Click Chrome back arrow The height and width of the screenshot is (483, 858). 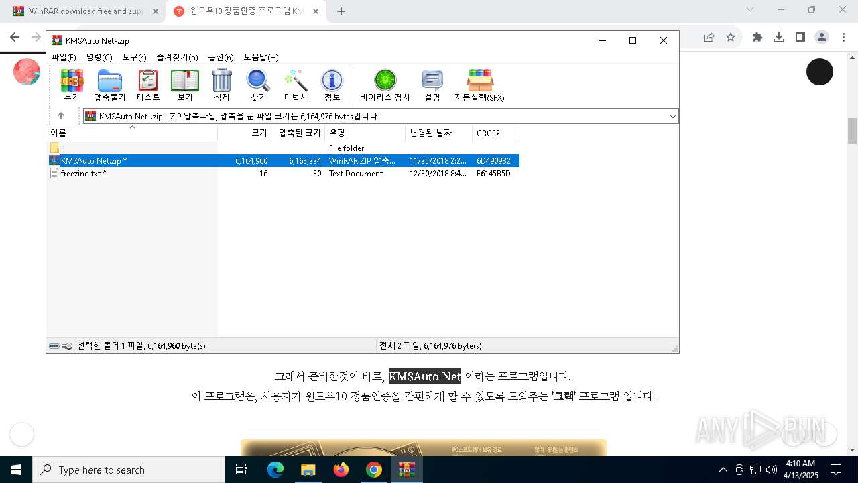click(x=15, y=37)
